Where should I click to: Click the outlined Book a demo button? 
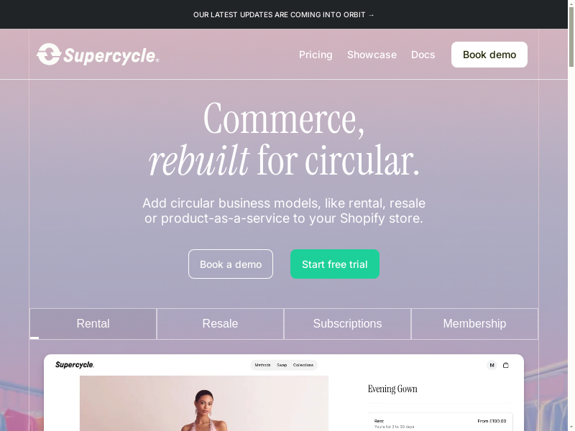(231, 264)
